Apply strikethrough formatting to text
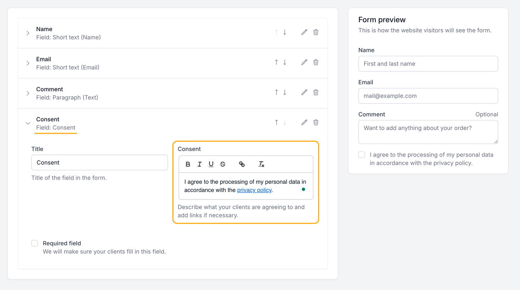The width and height of the screenshot is (520, 290). (223, 164)
